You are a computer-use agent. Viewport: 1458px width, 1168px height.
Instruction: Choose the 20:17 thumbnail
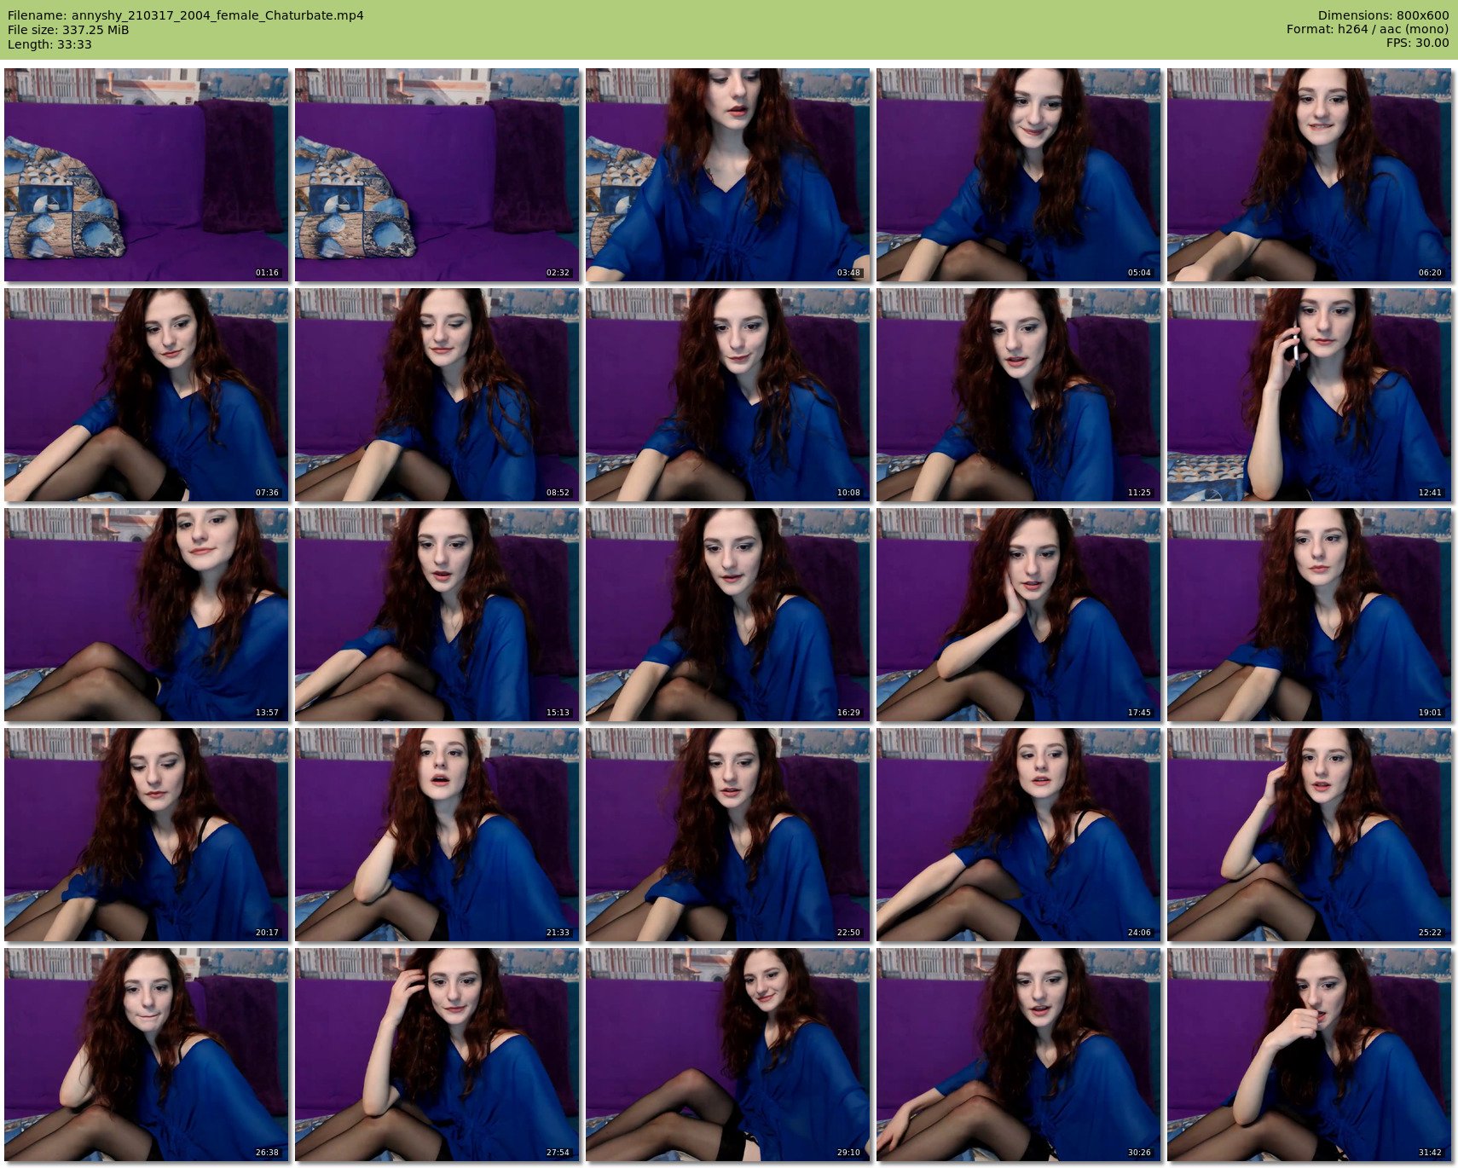147,835
